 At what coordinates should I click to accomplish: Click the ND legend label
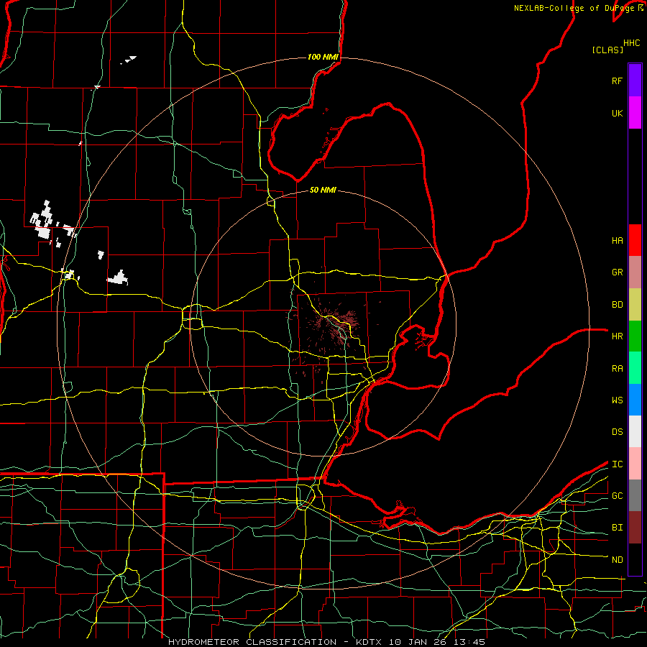(x=617, y=559)
